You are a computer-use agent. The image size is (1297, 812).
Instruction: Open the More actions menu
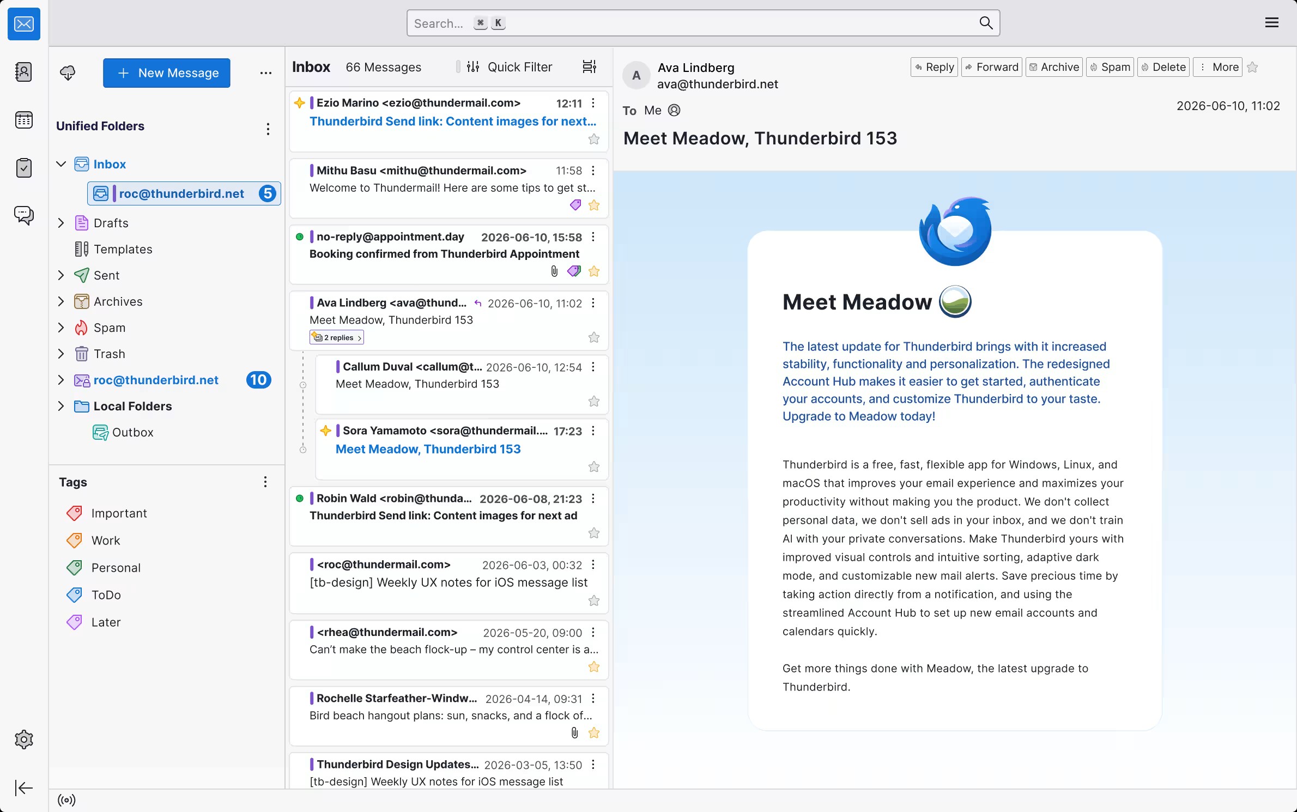pyautogui.click(x=1217, y=67)
